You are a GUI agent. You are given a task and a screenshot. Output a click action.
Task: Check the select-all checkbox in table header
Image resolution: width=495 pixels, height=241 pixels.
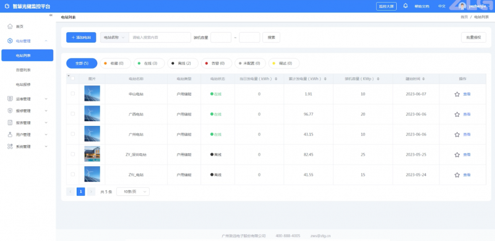click(73, 78)
